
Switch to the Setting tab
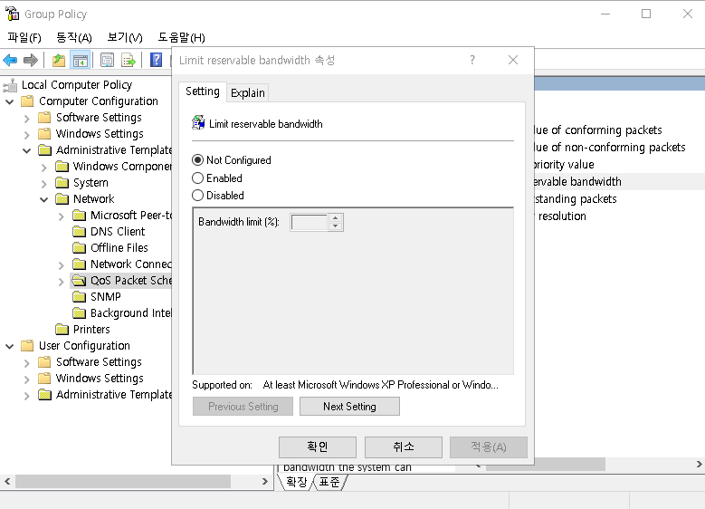pyautogui.click(x=203, y=91)
